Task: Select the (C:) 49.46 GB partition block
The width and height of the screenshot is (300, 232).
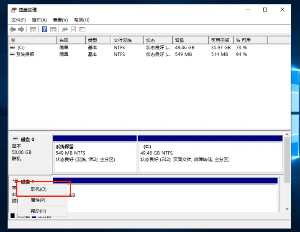Action: pyautogui.click(x=210, y=154)
